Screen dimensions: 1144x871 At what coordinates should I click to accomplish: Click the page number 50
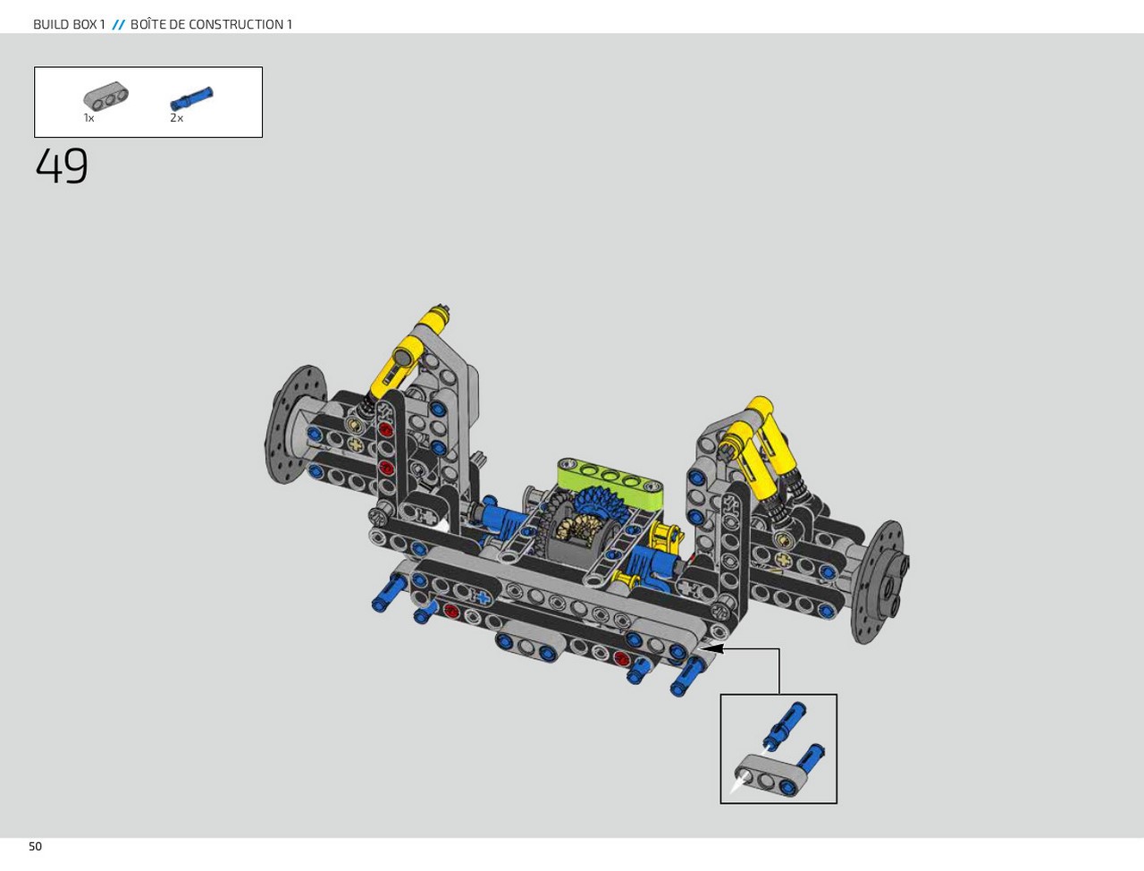point(35,846)
